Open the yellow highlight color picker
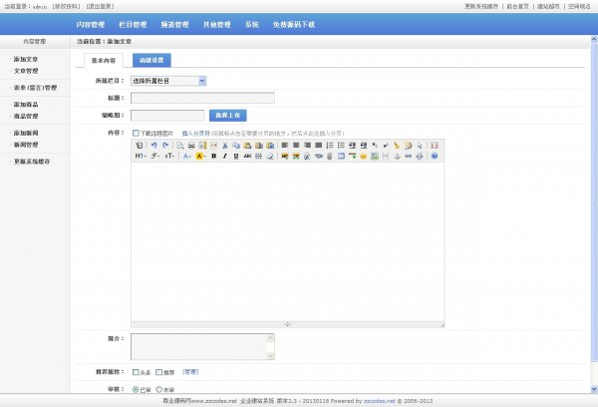Viewport: 598px width, 407px height. [200, 156]
